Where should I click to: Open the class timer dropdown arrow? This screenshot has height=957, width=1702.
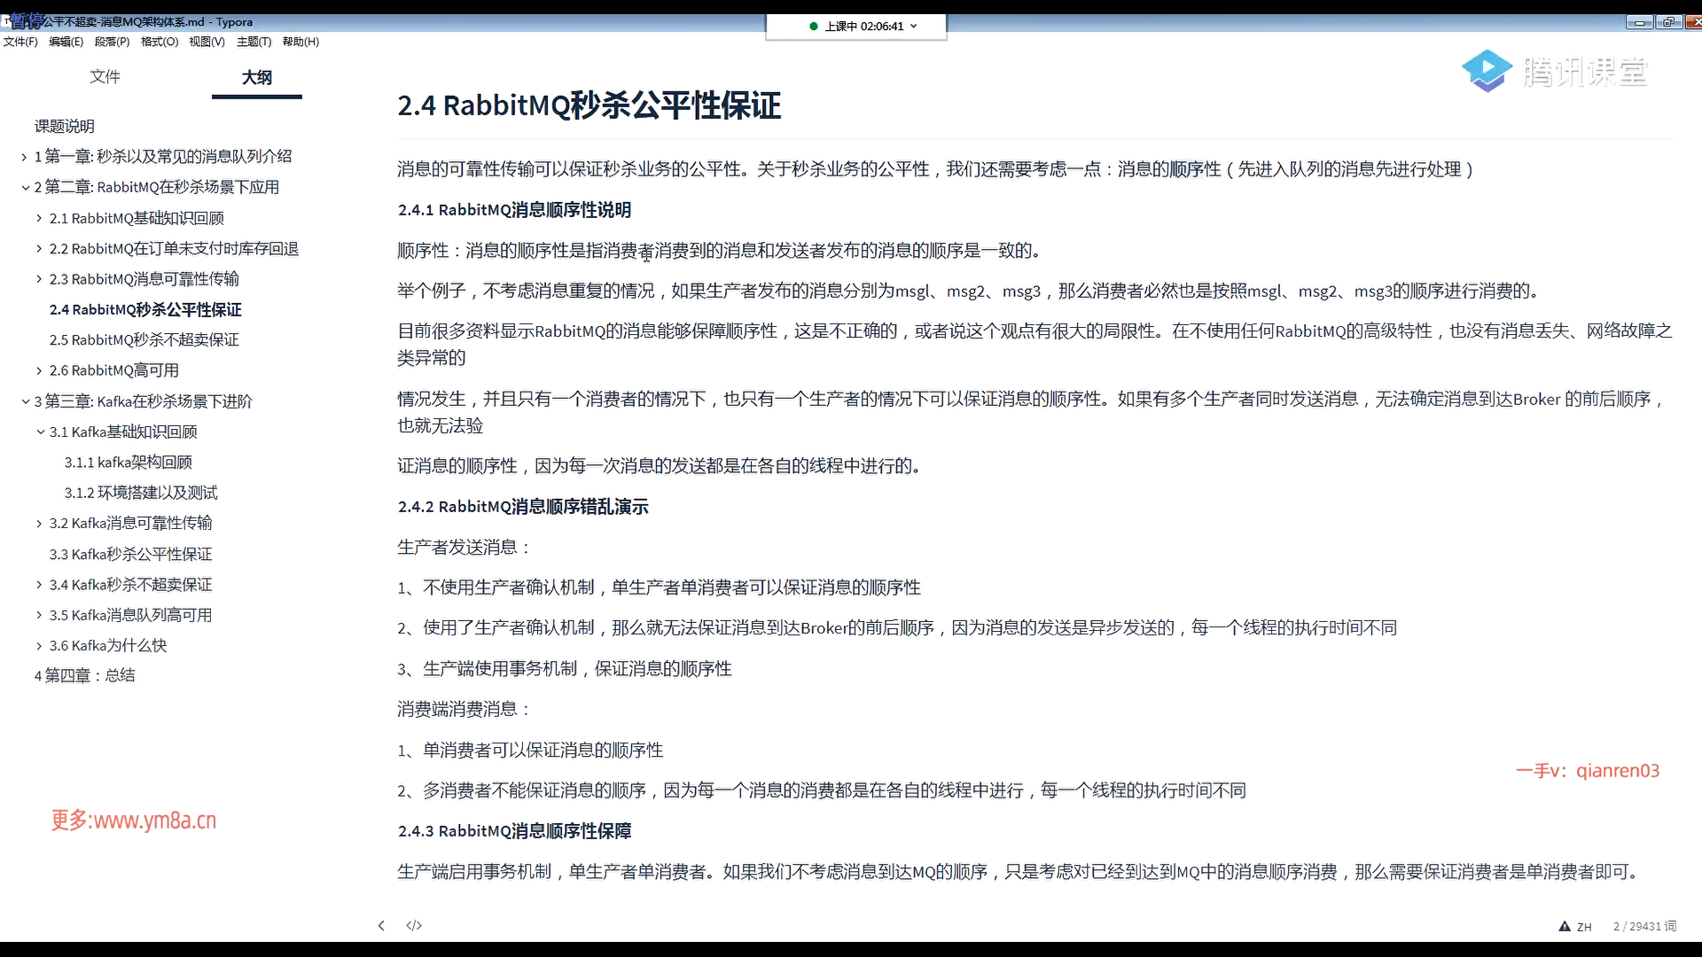[914, 27]
